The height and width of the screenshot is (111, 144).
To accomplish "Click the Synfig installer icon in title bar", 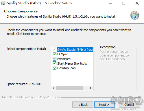I will point(3,3).
